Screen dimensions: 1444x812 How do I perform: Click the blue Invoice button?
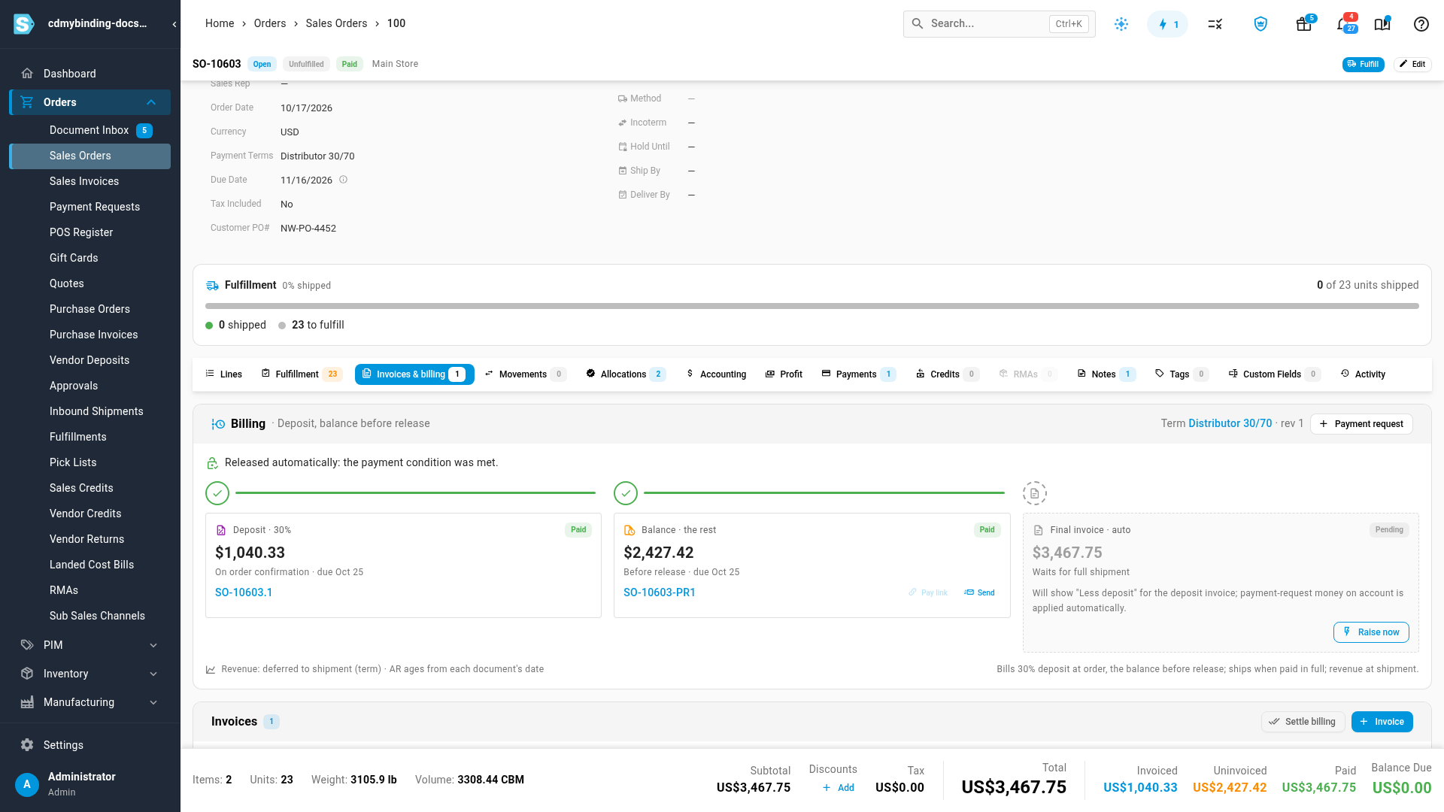click(1382, 722)
